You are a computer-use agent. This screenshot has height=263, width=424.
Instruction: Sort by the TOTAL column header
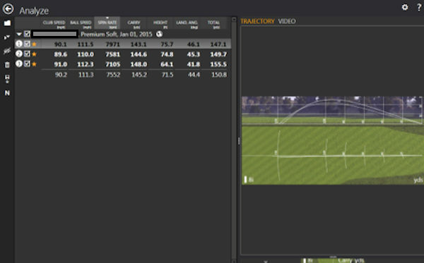pos(213,24)
